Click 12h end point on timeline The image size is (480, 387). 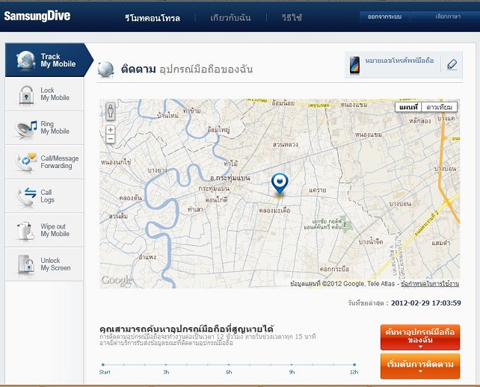(354, 365)
